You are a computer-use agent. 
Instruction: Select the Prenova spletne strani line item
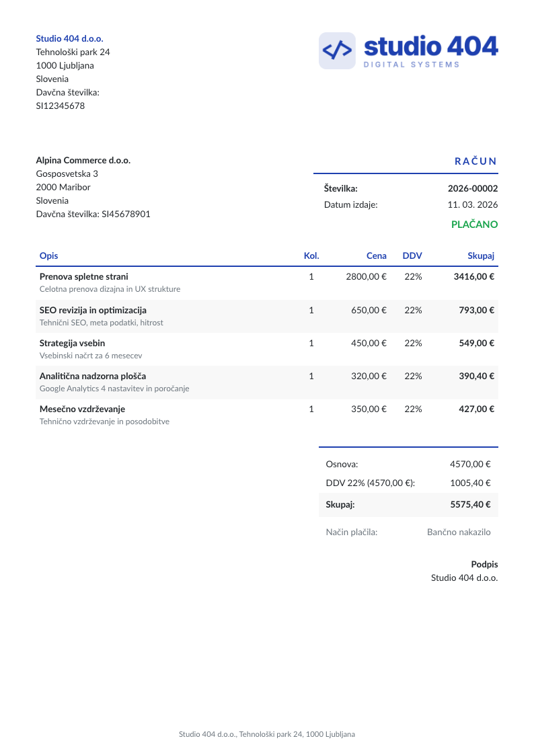pos(267,282)
